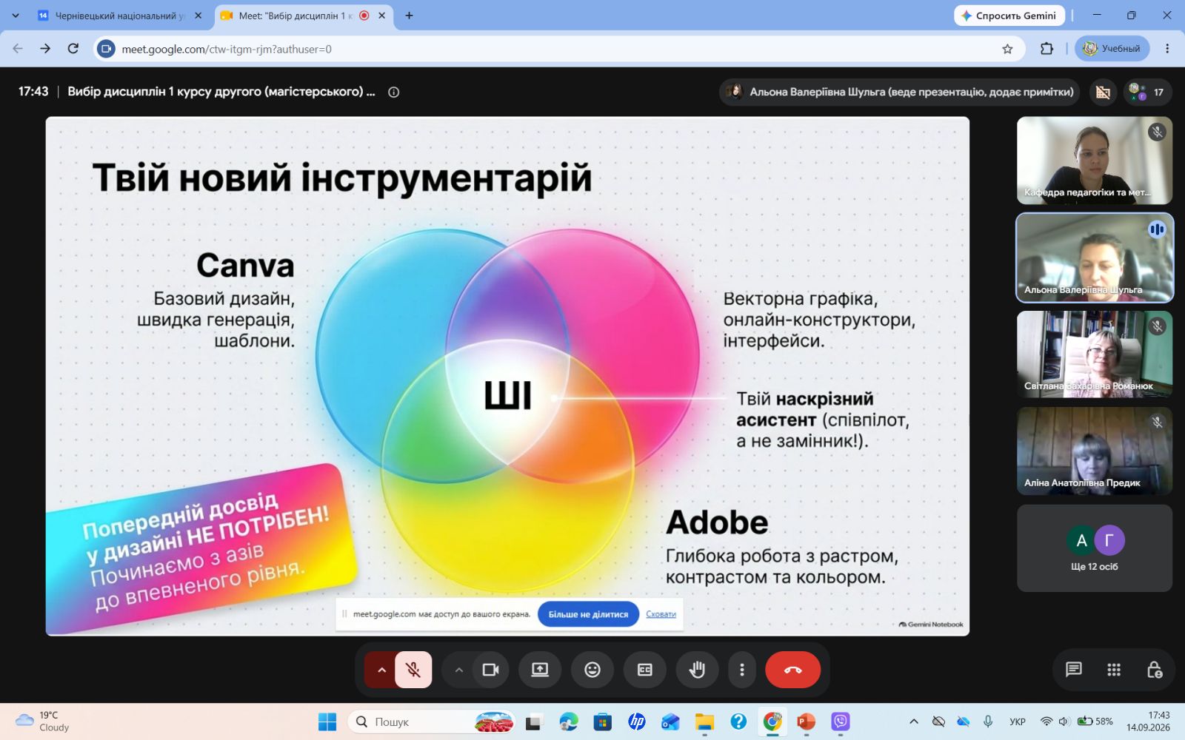Select the Meet 'Вибір дисциплін' tab
Viewport: 1185px width, 740px height.
tap(295, 16)
